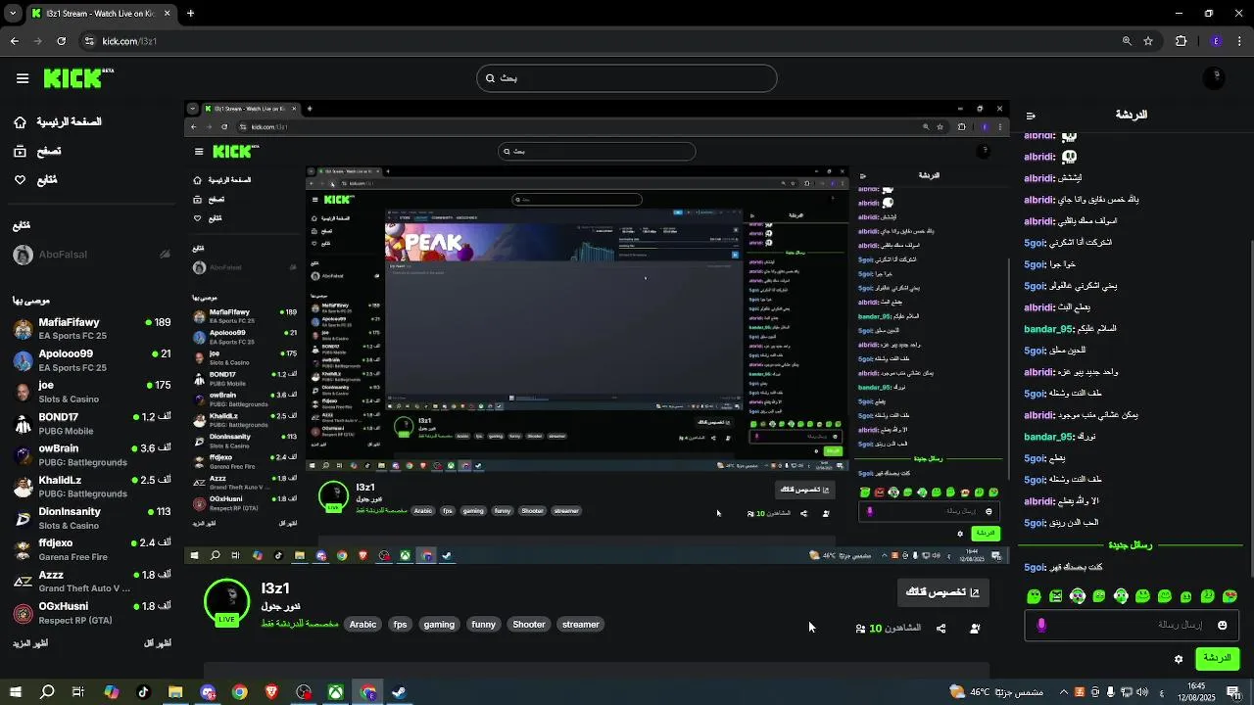Insert the heart-eyes emote at end of emote row
The height and width of the screenshot is (705, 1254).
(1230, 596)
